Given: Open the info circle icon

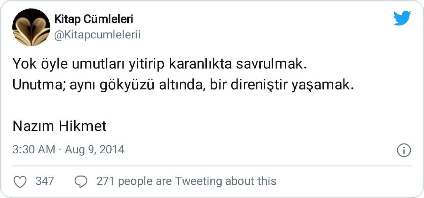Looking at the screenshot, I should (x=404, y=150).
